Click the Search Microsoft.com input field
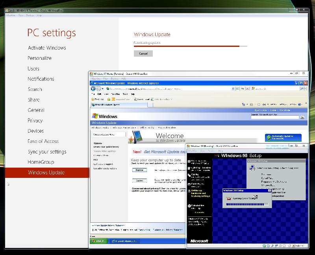 click(275, 117)
